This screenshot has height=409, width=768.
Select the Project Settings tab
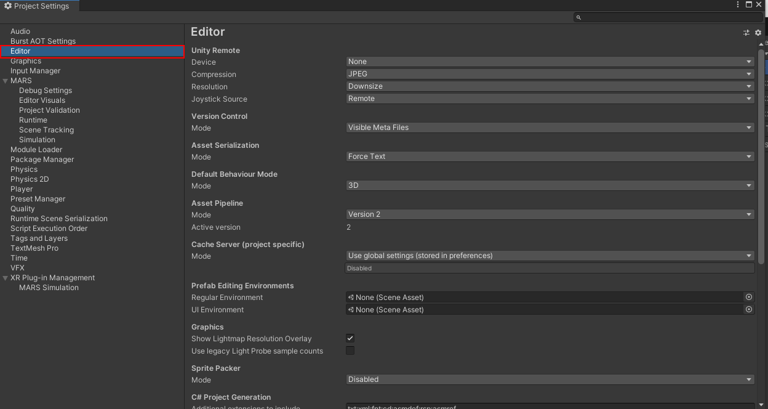39,6
